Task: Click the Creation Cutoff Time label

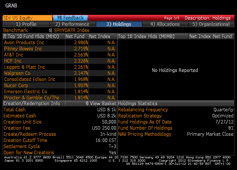Action: (x=25, y=140)
